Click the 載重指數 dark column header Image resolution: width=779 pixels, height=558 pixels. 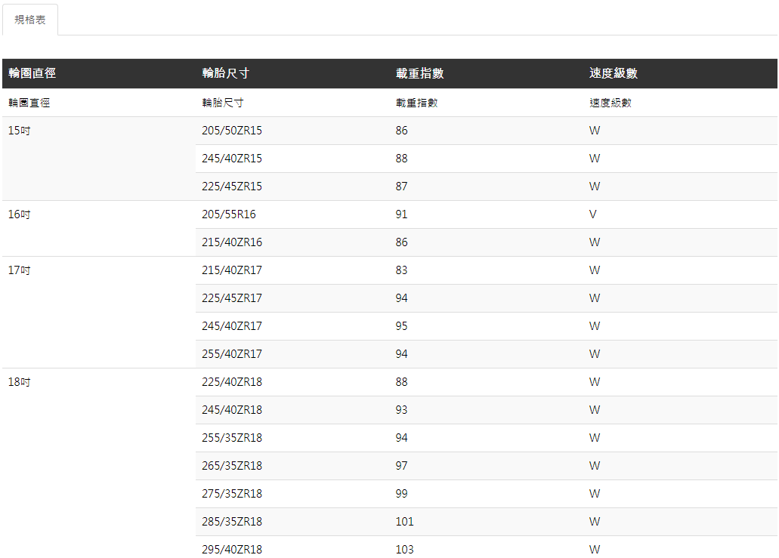[419, 73]
